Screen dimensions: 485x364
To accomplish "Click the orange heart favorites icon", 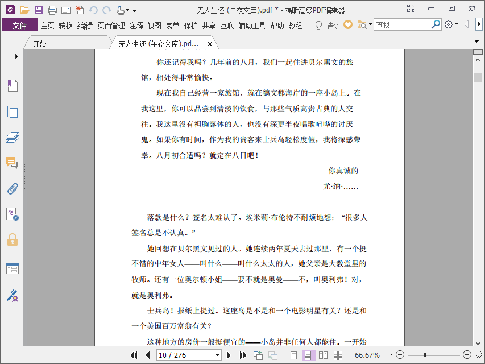I will pos(348,24).
